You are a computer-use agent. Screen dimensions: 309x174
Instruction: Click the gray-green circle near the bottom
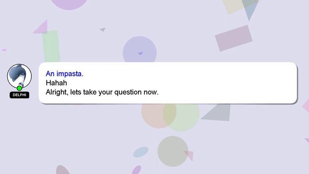173,151
